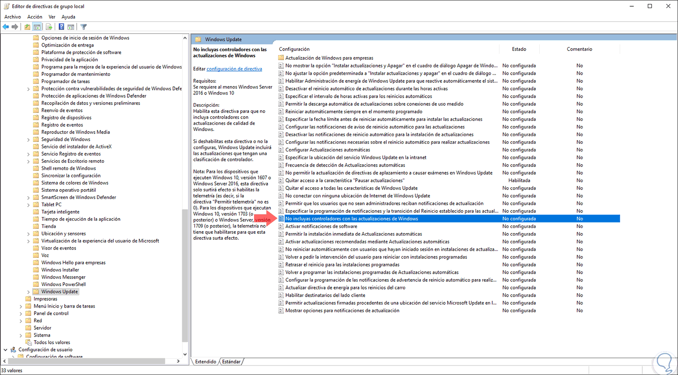Select 'Sincronizar la configuración' in the tree

pos(71,176)
